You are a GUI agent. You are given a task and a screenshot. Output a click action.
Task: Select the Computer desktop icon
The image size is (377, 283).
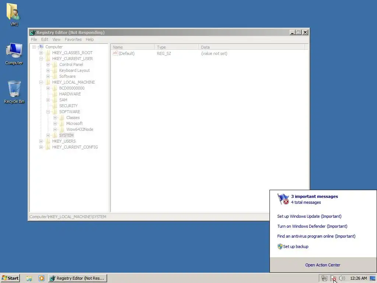(14, 54)
